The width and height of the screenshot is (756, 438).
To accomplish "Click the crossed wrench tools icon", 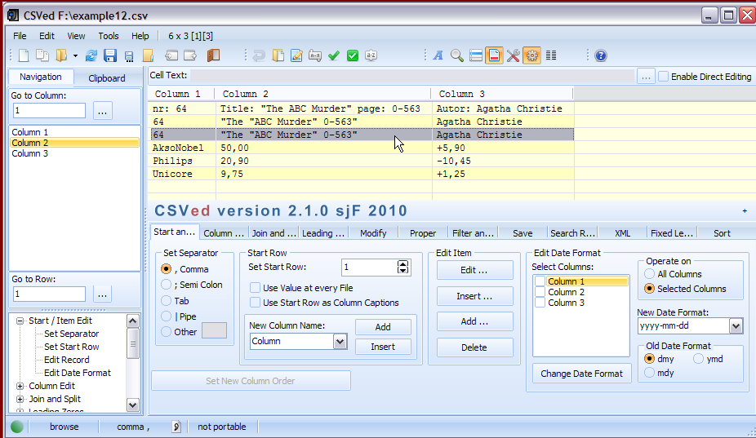I will coord(513,55).
